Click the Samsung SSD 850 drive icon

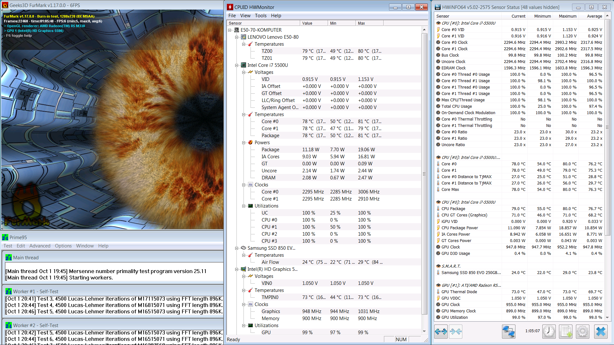pos(243,248)
